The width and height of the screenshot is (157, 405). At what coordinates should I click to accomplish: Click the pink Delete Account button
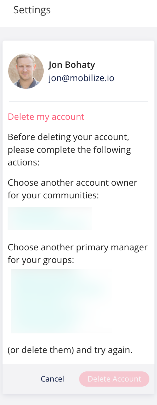coord(114,379)
